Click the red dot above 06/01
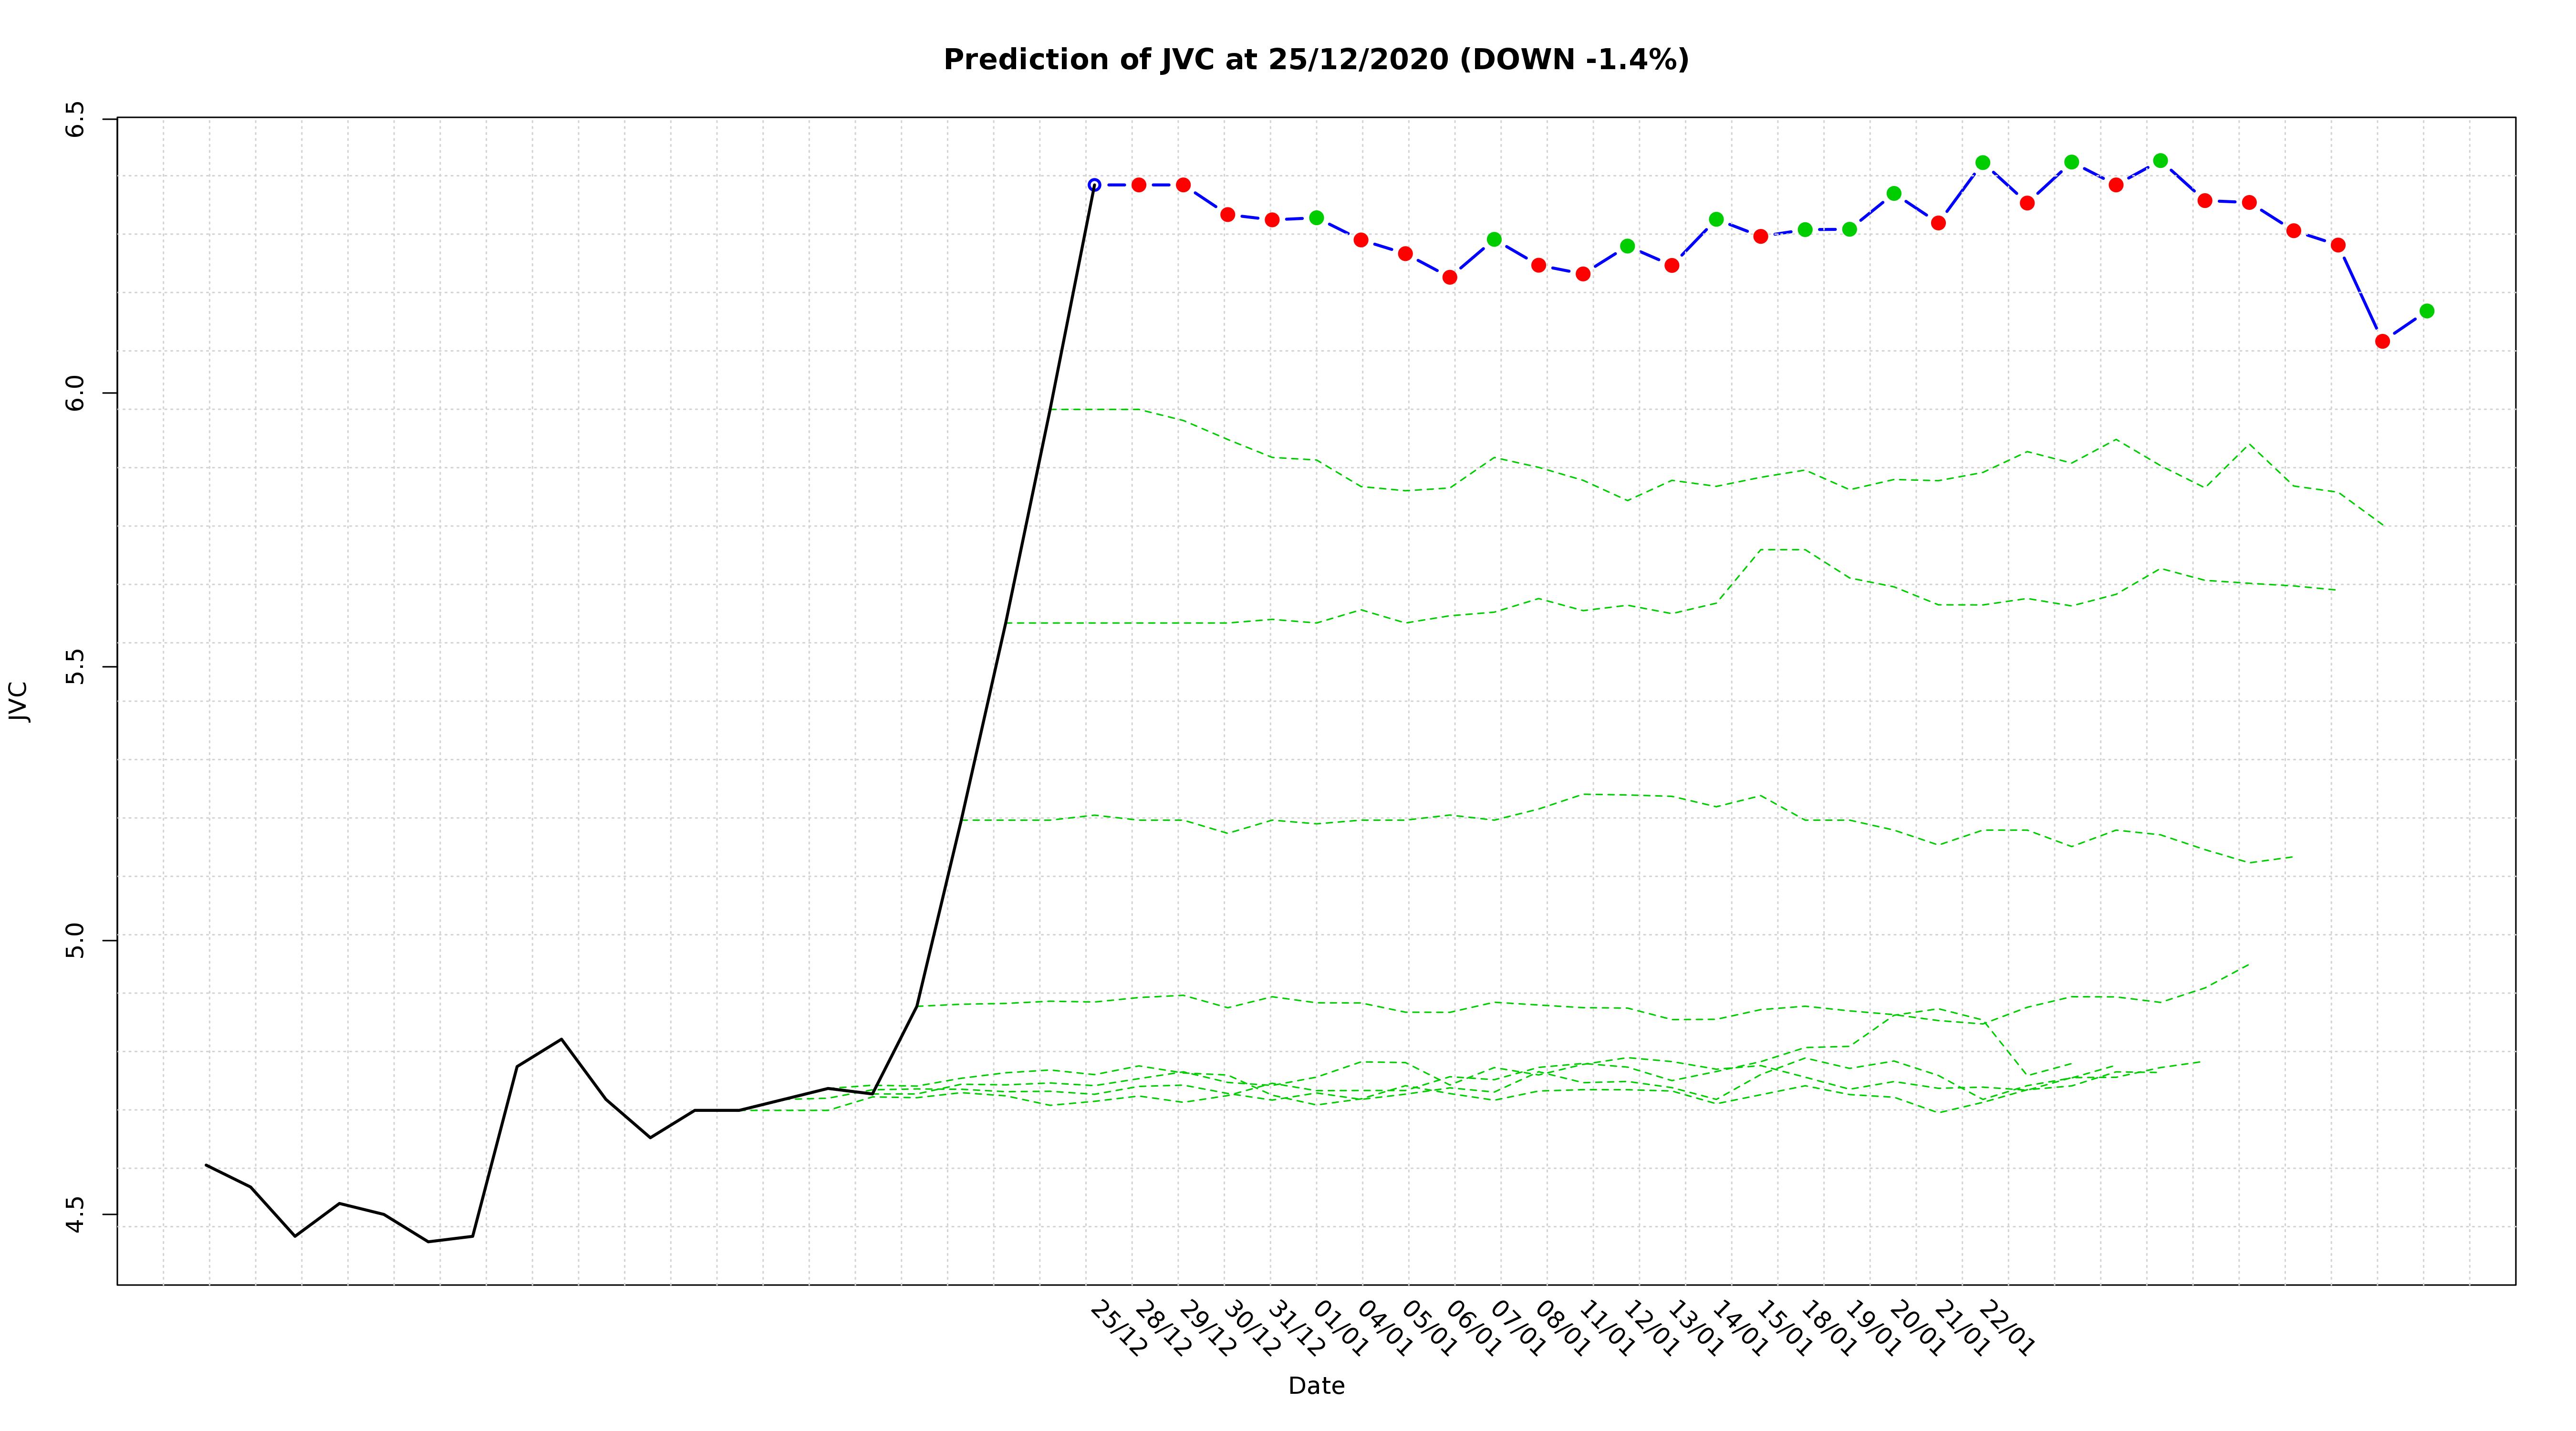Image resolution: width=2576 pixels, height=1431 pixels. coord(1449,277)
